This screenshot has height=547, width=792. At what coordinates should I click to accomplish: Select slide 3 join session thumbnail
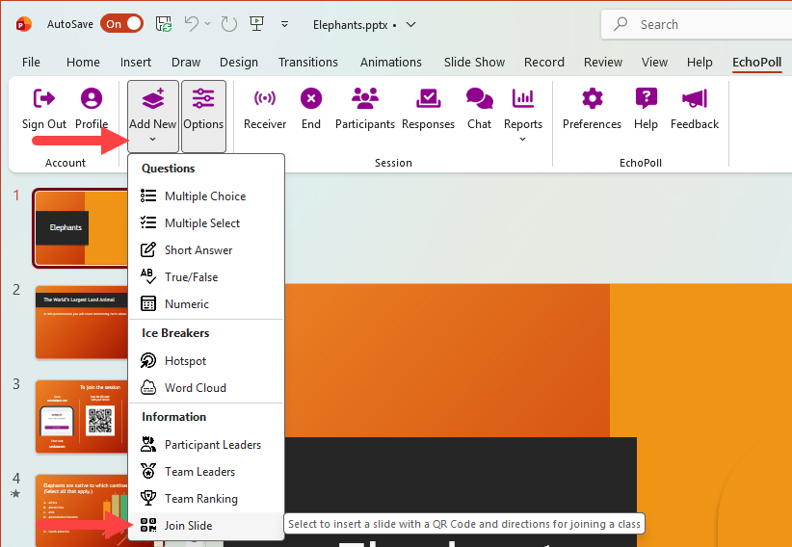[x=81, y=417]
